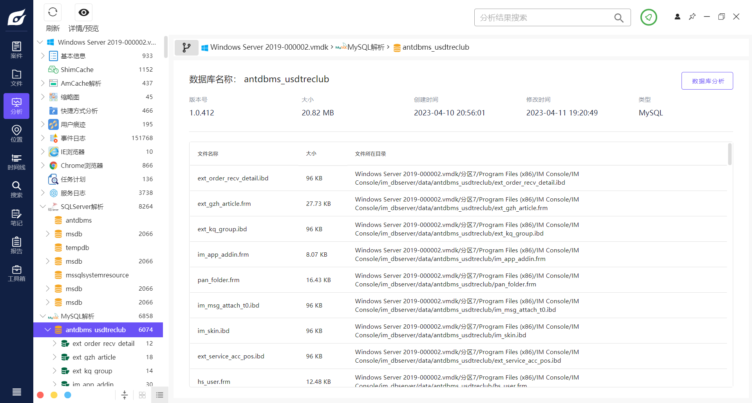Click the branch tree icon in breadcrumb bar
The height and width of the screenshot is (403, 752).
186,48
